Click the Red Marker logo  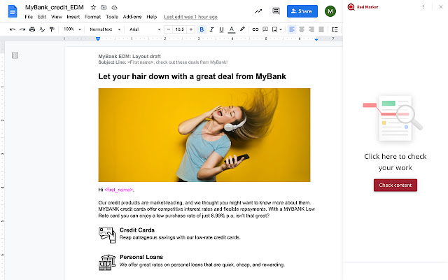tap(363, 7)
